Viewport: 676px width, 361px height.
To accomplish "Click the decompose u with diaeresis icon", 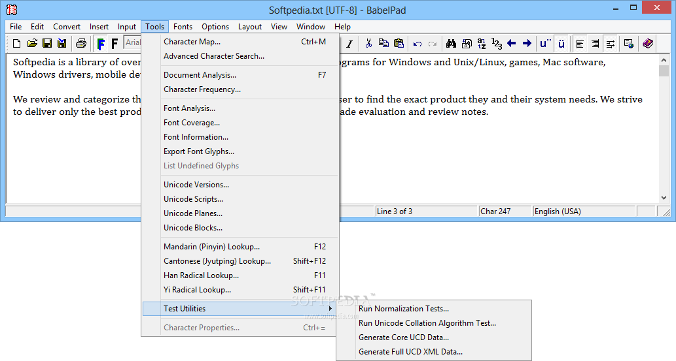I will [545, 44].
